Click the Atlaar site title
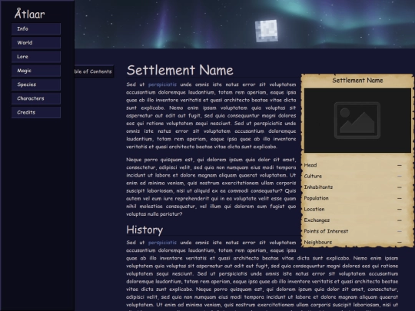 click(30, 14)
